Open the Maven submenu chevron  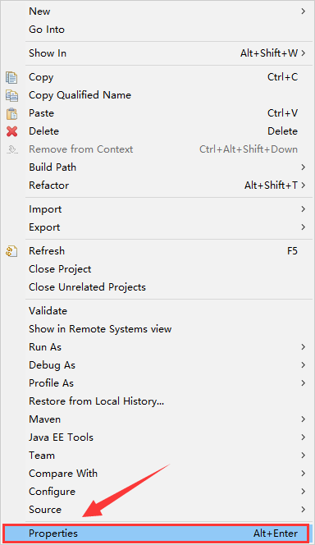point(304,419)
